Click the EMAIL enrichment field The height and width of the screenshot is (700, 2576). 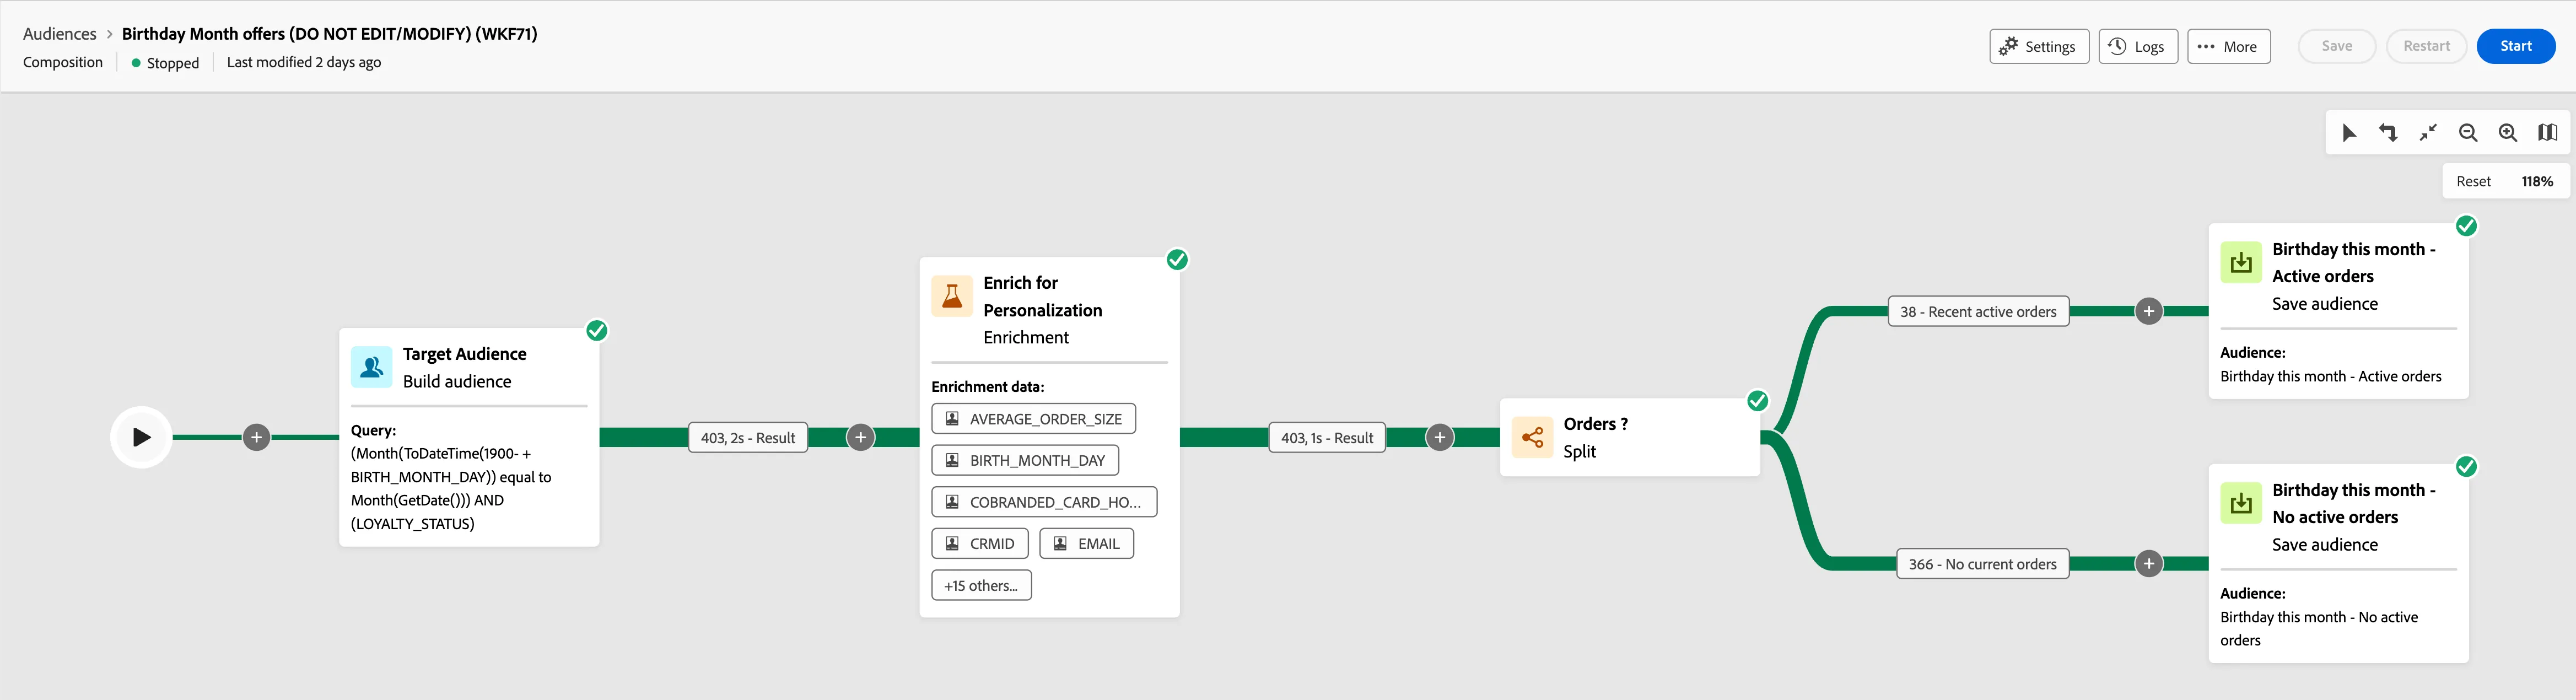tap(1087, 543)
